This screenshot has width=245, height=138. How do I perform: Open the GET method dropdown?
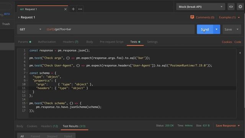tap(30, 29)
